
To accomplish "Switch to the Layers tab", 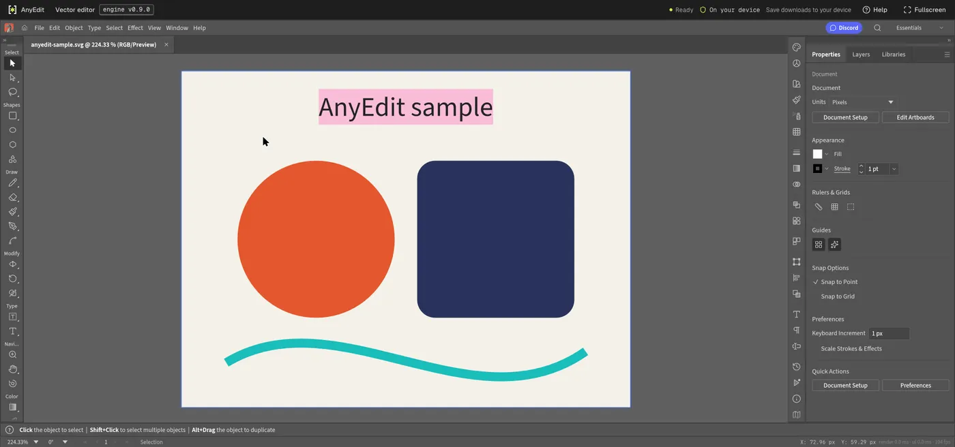I will tap(861, 55).
